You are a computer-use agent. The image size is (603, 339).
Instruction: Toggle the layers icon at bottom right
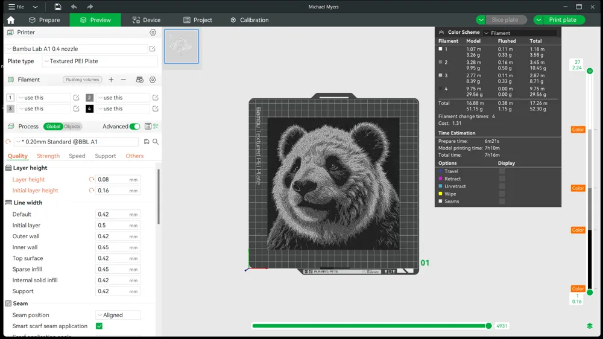(590, 326)
